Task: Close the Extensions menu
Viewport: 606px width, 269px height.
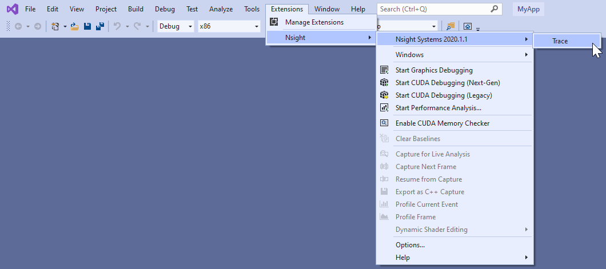Action: click(x=287, y=9)
